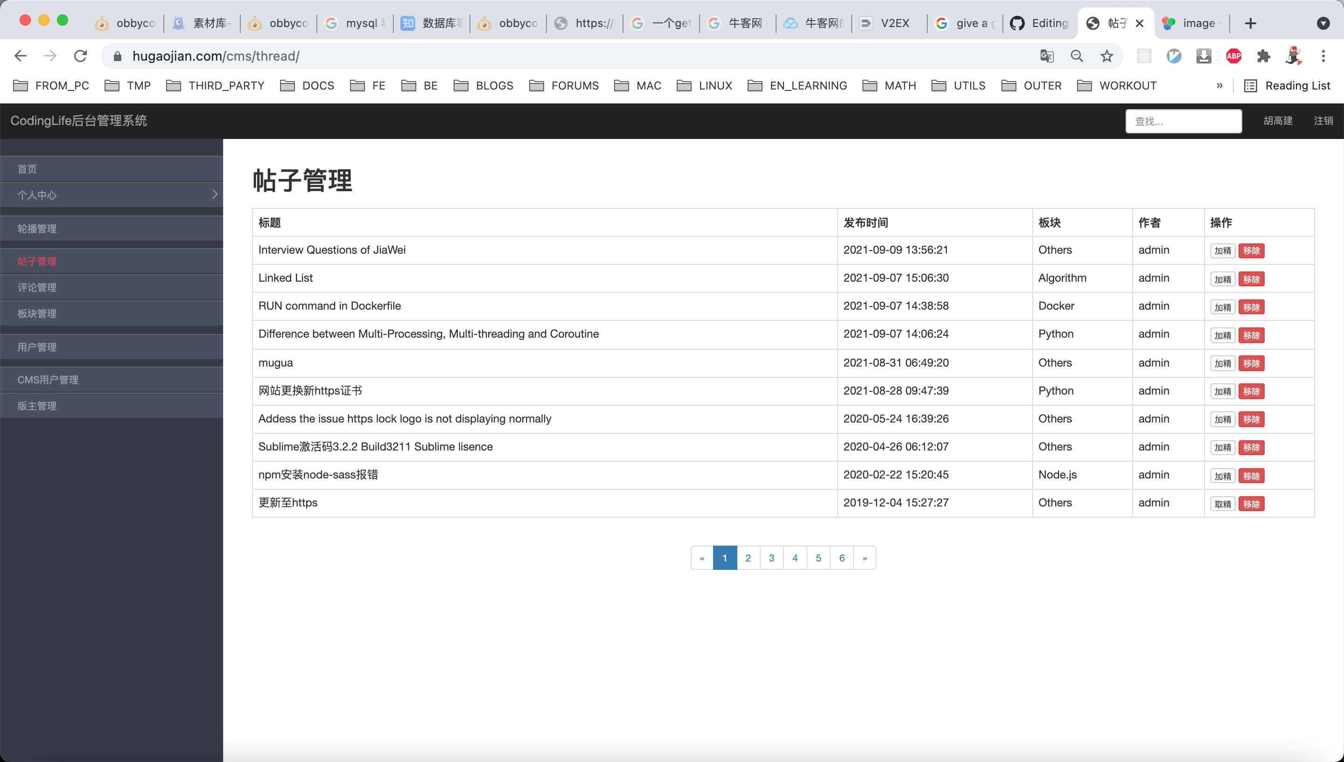Screen dimensions: 1344x762
Task: Expand the 个人中心 sidebar menu
Action: [x=111, y=194]
